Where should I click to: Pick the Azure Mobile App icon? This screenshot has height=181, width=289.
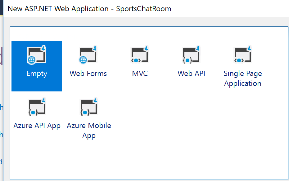pos(89,107)
